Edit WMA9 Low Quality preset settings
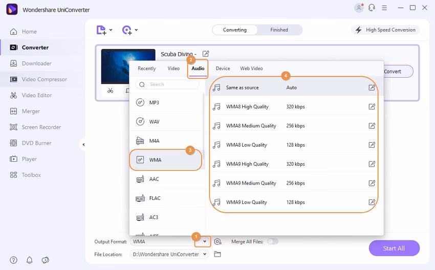435x270 pixels. coord(372,202)
